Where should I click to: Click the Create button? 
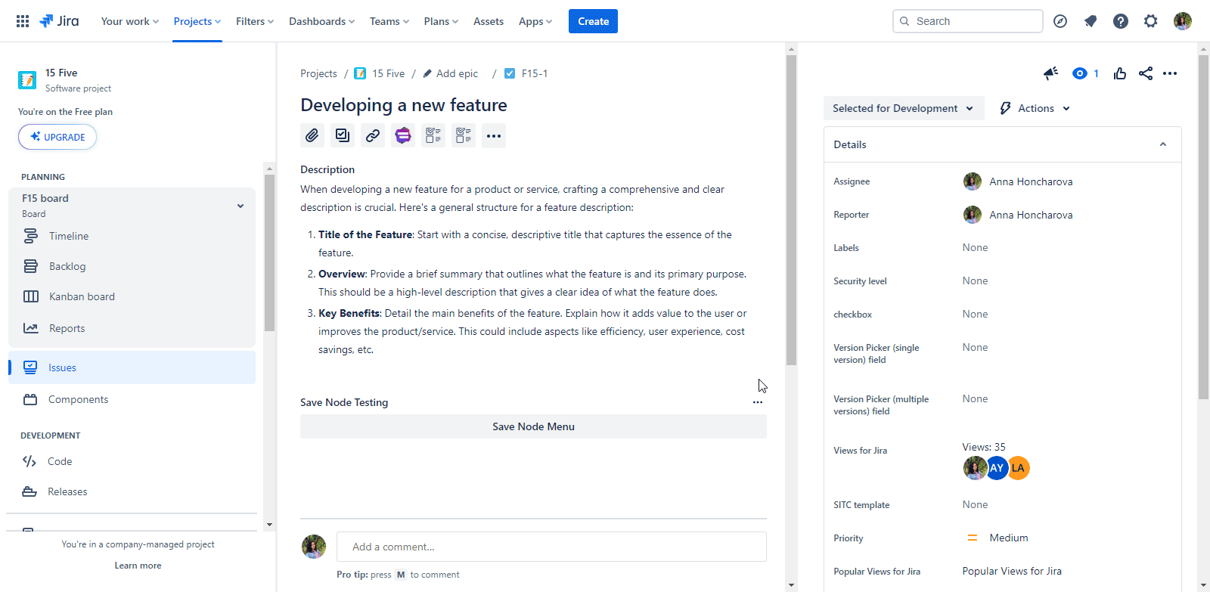point(593,21)
